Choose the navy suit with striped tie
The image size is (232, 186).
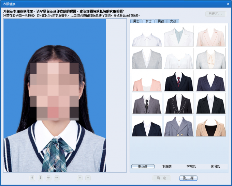coord(179,81)
